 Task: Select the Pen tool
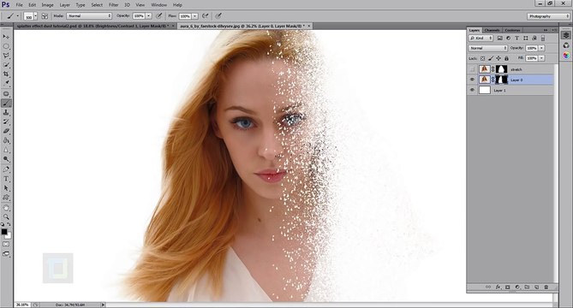point(6,169)
